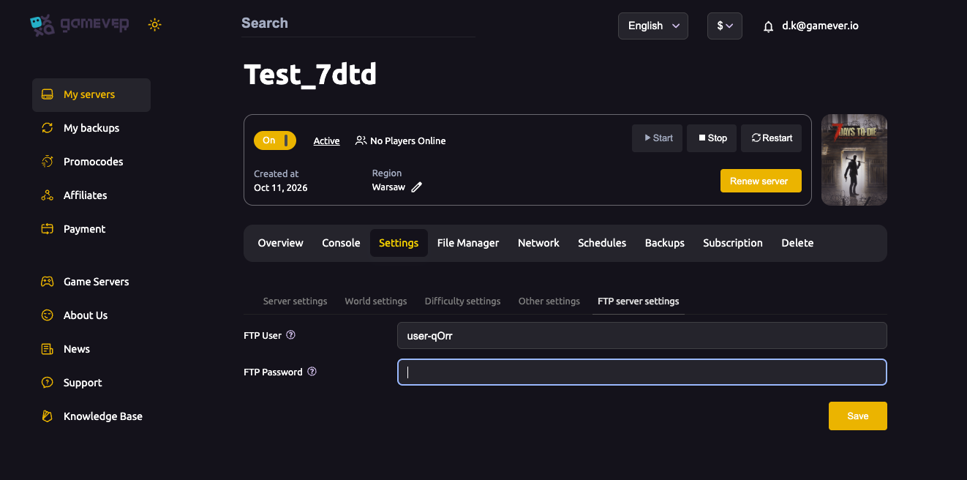The image size is (967, 480).
Task: Go to News in sidebar
Action: tap(91, 349)
